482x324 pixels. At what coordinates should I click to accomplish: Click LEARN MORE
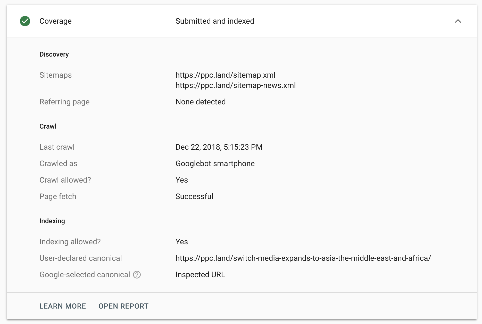click(x=63, y=306)
